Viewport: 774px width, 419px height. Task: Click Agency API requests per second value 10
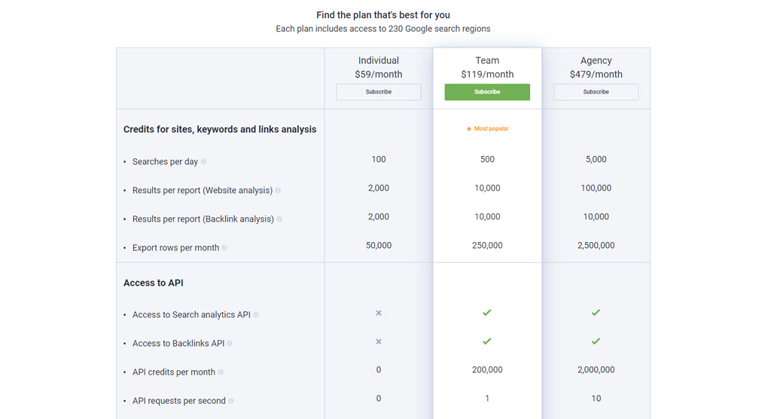pyautogui.click(x=596, y=398)
